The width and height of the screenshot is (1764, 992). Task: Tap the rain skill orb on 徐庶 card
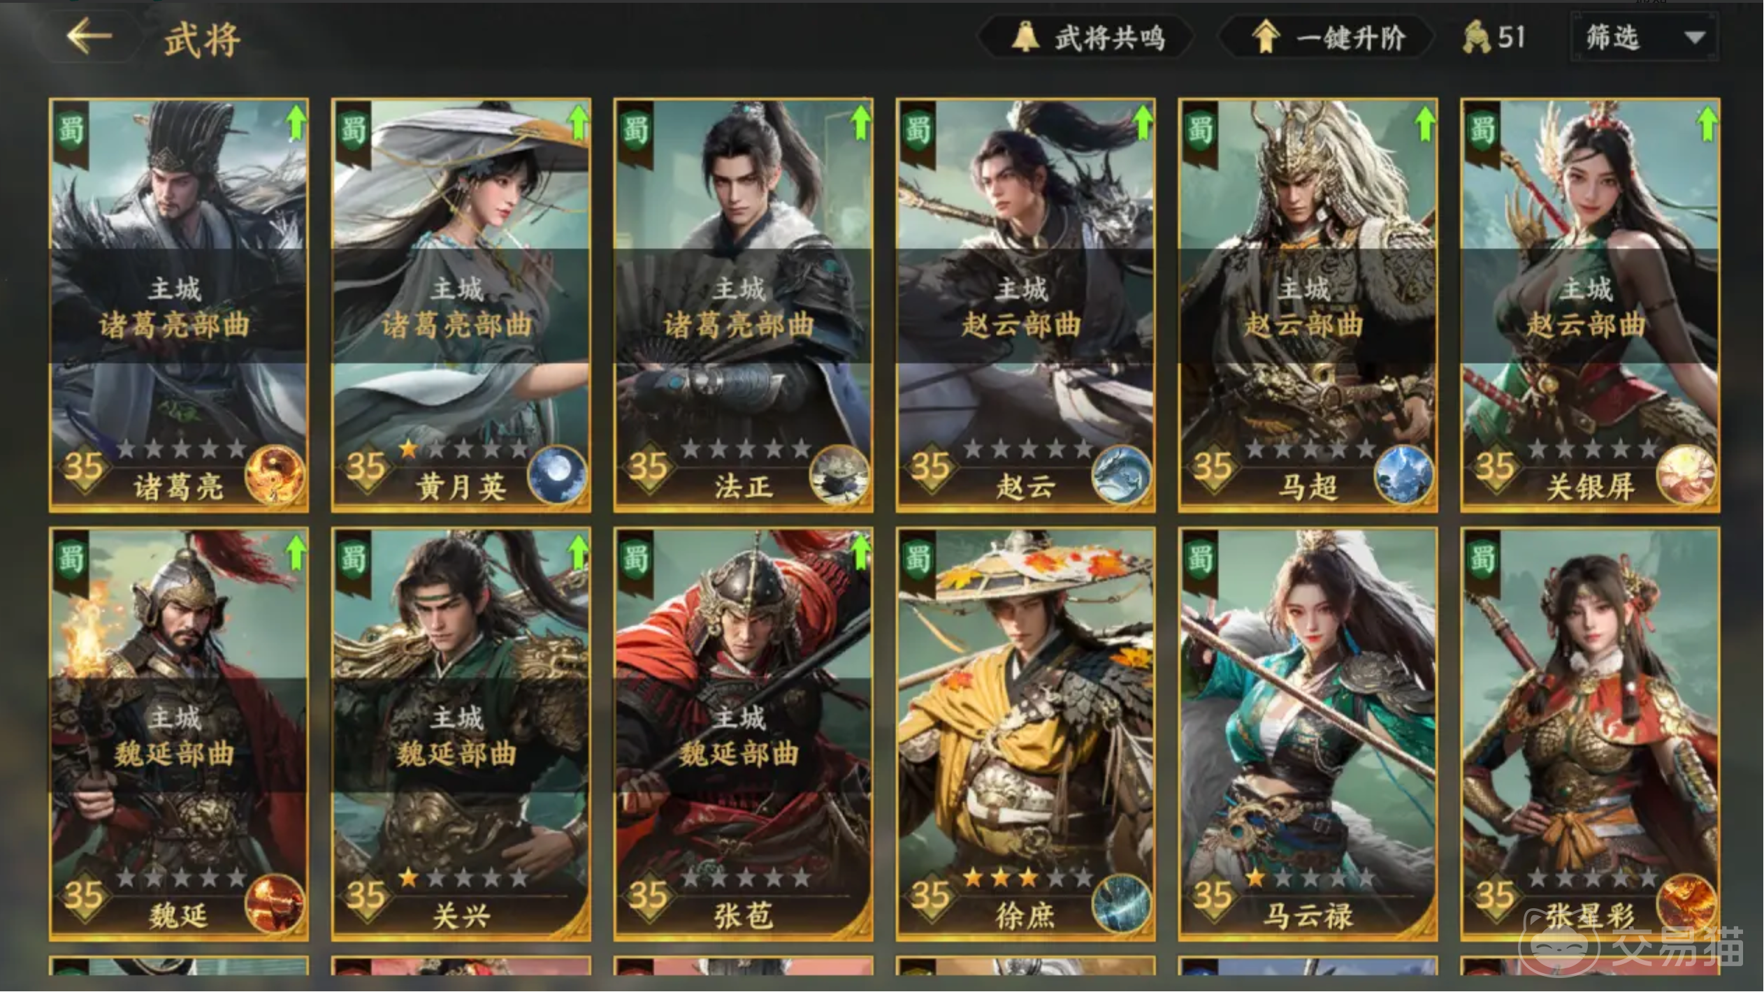[1122, 904]
